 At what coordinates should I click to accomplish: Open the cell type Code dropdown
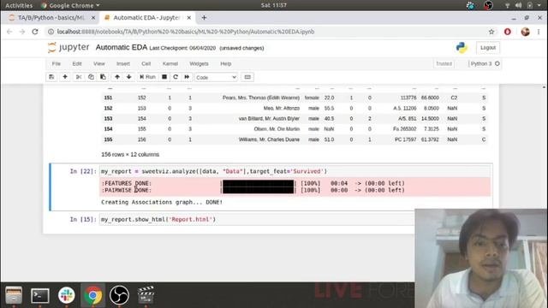click(x=216, y=77)
